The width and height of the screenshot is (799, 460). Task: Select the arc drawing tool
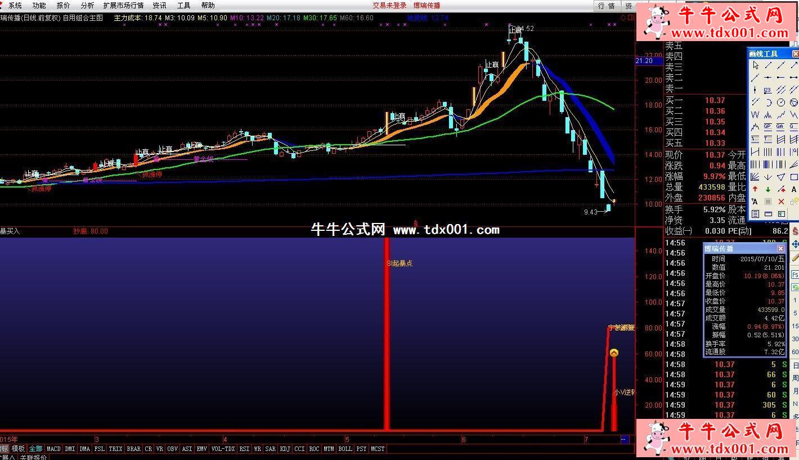[x=768, y=102]
